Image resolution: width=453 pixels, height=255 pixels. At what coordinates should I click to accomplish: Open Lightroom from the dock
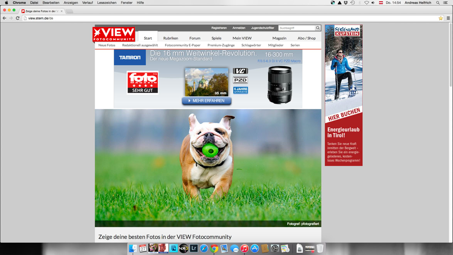click(x=194, y=248)
